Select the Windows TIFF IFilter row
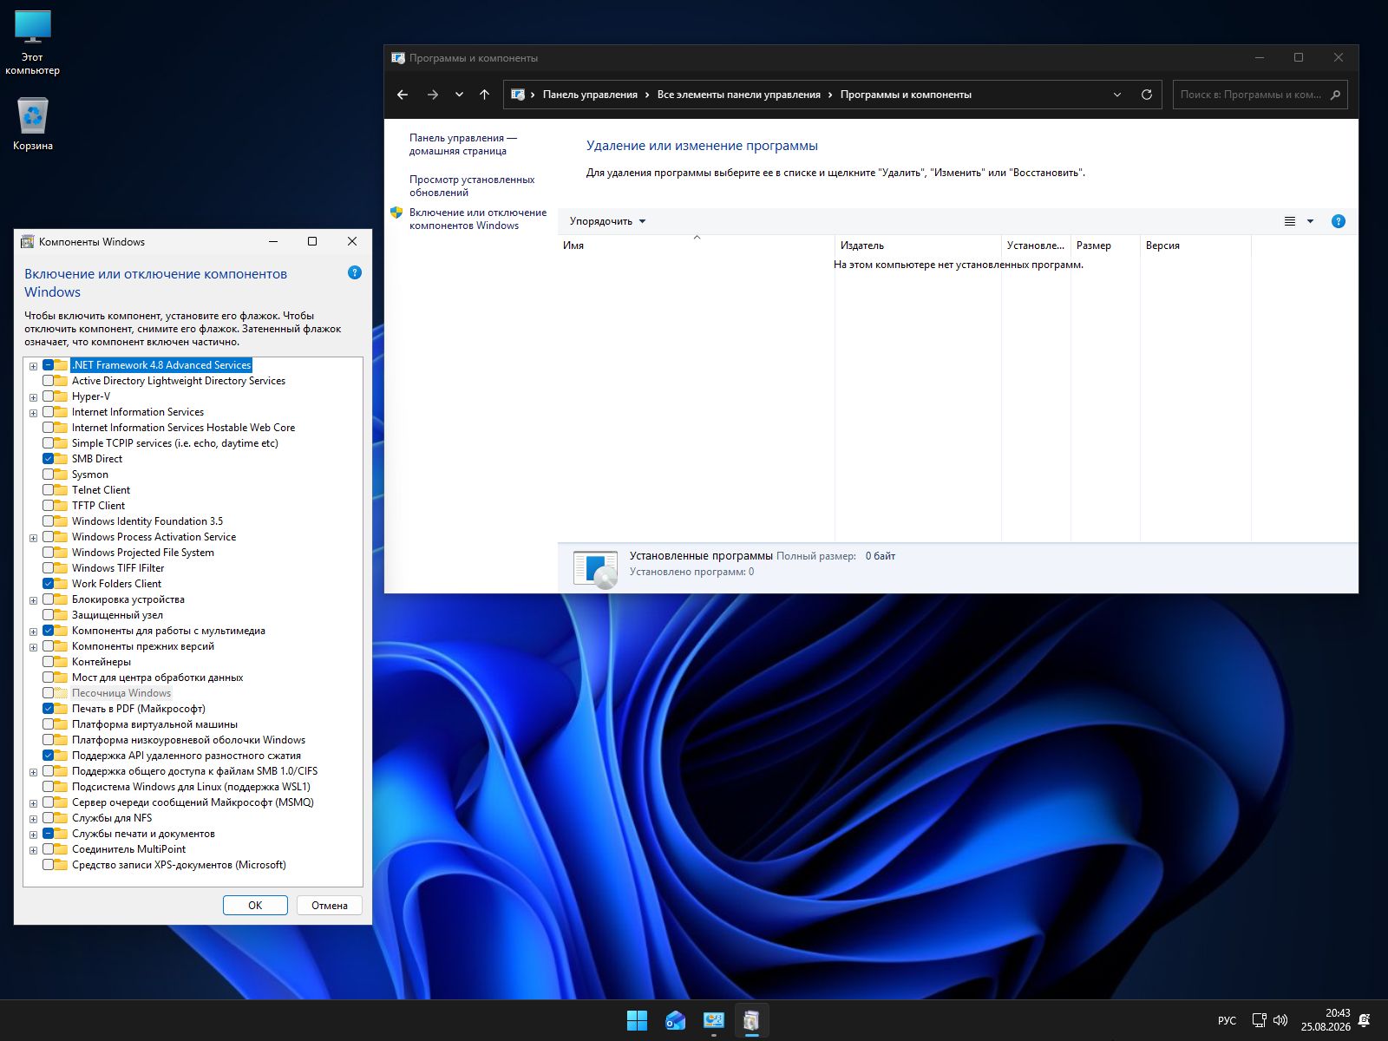The height and width of the screenshot is (1041, 1388). point(118,568)
